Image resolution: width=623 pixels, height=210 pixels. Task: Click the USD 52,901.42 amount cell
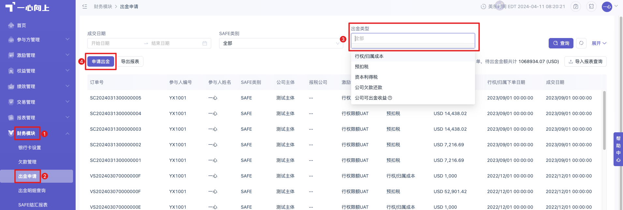coord(450,191)
